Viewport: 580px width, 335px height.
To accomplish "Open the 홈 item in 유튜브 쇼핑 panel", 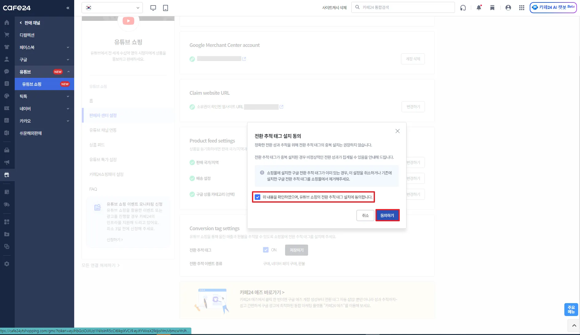I will 128,101.
